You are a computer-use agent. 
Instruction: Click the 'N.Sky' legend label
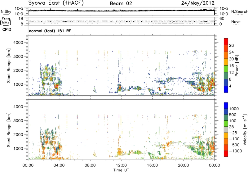coord(6,11)
